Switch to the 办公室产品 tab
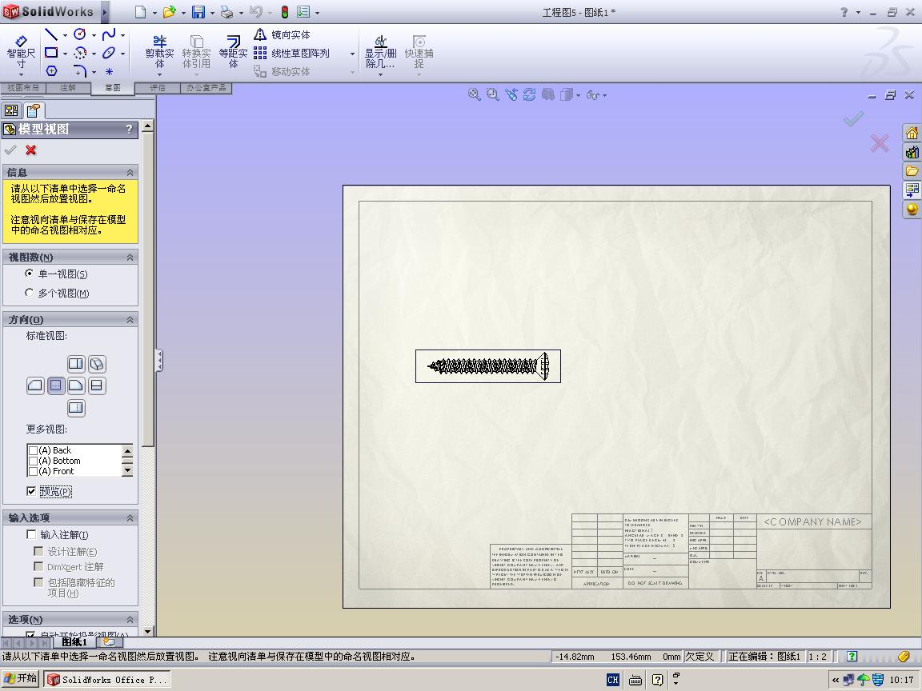 [x=206, y=87]
